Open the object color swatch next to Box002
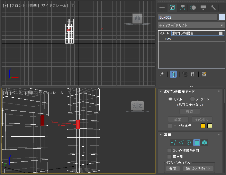226x175 pixels. point(222,17)
